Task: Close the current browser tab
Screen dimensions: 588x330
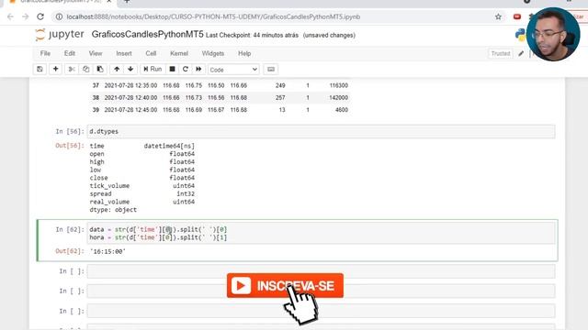Action: tap(109, 2)
